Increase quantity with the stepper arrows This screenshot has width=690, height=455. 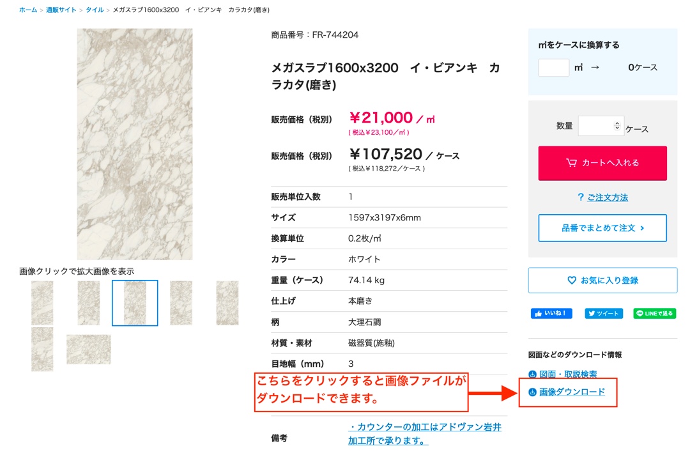pos(617,123)
